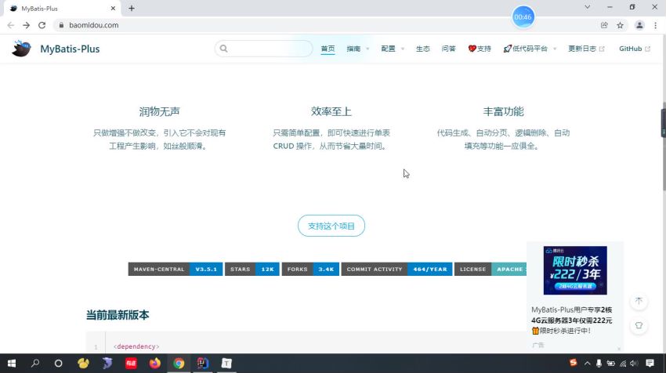Click the 支持这个项目 button
Viewport: 666px width, 373px height.
pos(331,226)
